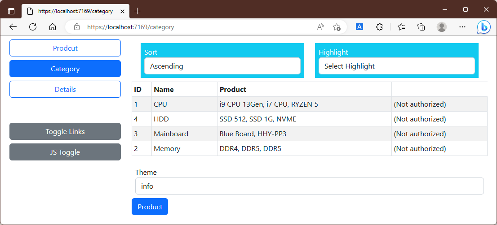The height and width of the screenshot is (225, 497).
Task: Open the Select Highlight dropdown
Action: 396,66
